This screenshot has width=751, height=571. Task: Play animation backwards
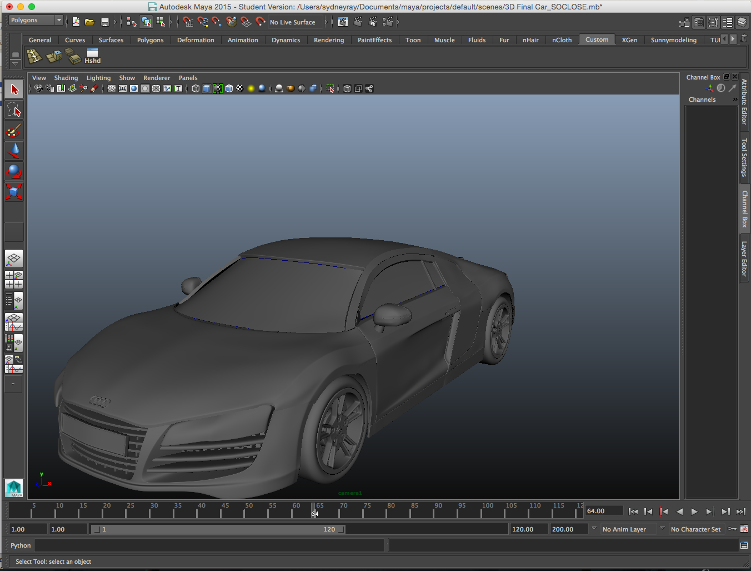(x=679, y=512)
